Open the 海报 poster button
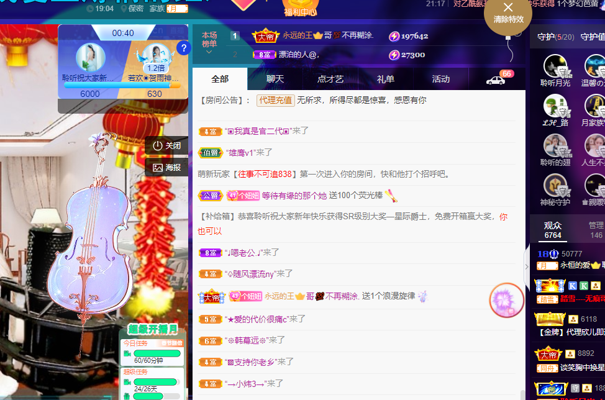 (166, 168)
